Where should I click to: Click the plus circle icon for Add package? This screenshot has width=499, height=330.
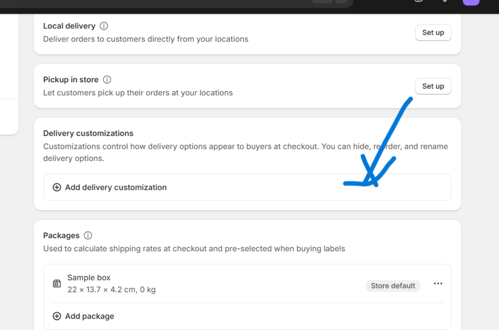coord(57,316)
